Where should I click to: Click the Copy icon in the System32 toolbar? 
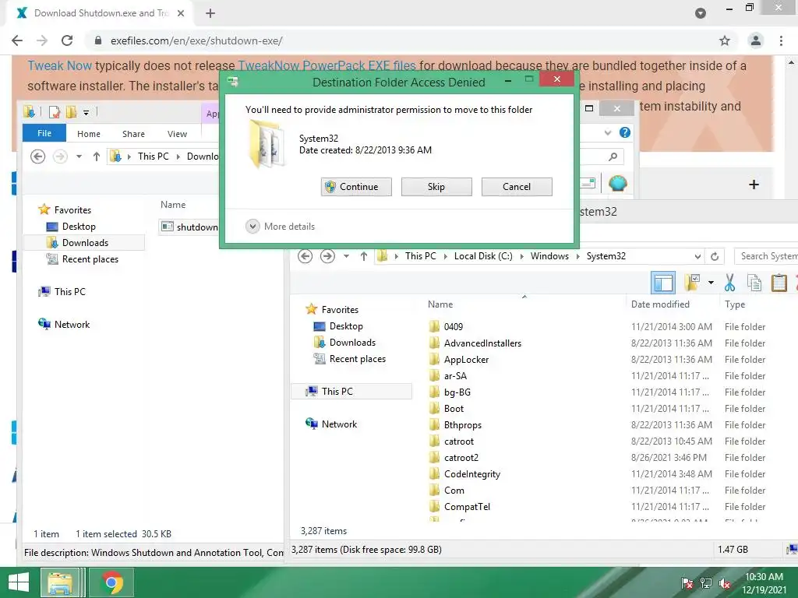(x=754, y=283)
